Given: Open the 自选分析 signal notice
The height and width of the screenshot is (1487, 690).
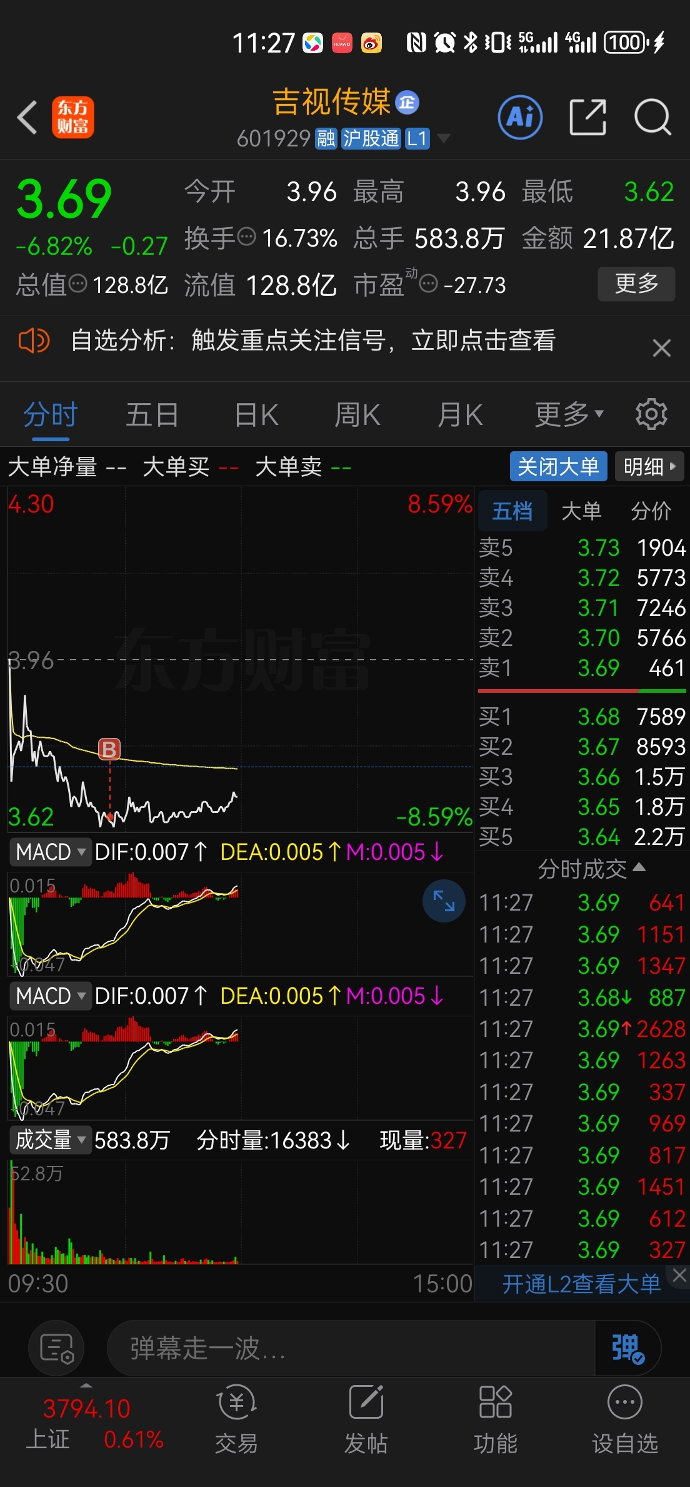Looking at the screenshot, I should 313,341.
